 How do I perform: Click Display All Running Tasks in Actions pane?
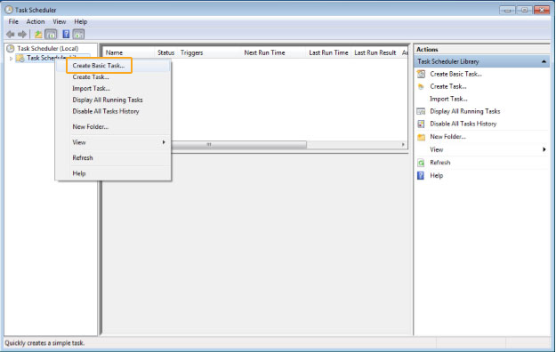pyautogui.click(x=465, y=111)
